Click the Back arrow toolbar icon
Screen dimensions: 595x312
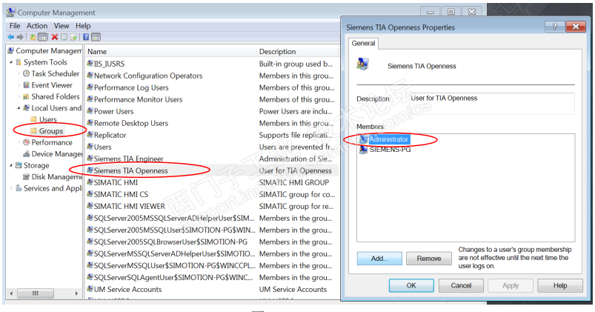click(x=10, y=37)
